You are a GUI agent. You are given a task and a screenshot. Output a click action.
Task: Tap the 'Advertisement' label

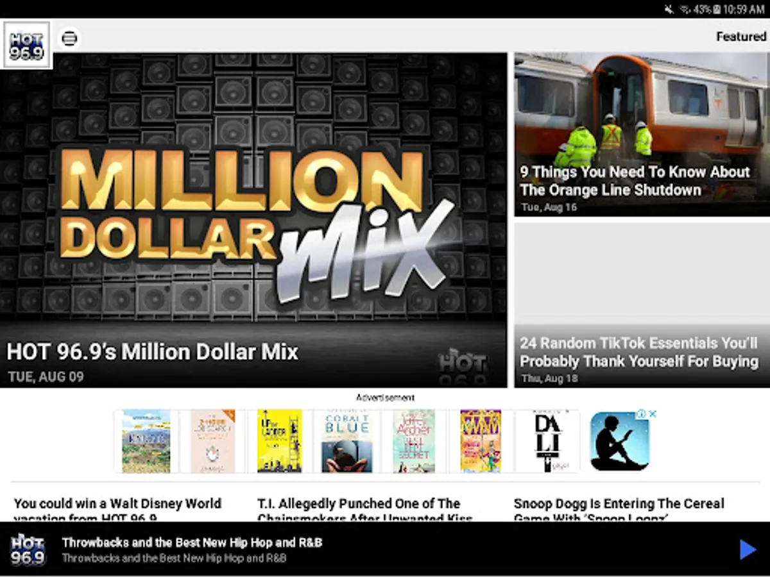pyautogui.click(x=385, y=397)
